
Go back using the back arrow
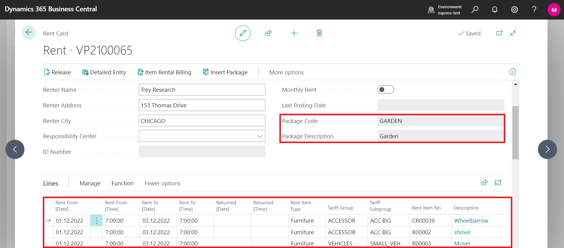(x=29, y=32)
